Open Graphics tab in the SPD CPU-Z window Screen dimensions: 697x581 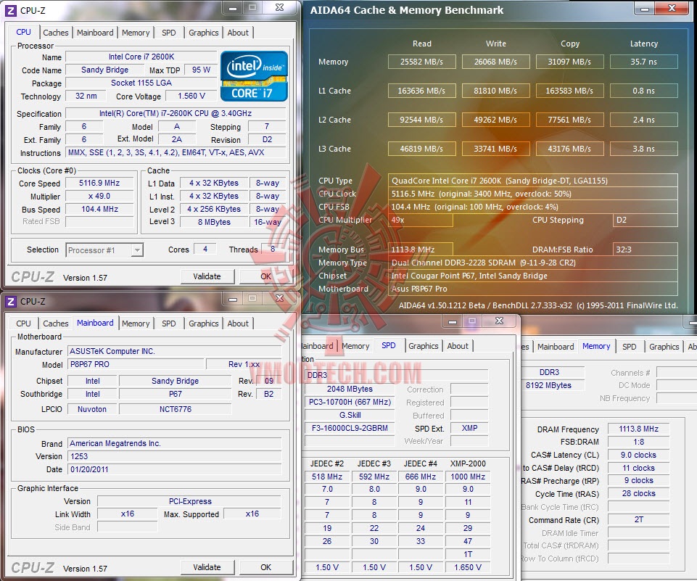tap(423, 346)
